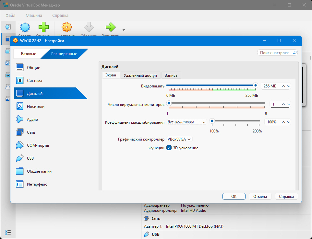Image resolution: width=312 pixels, height=239 pixels.
Task: Click the OK button
Action: point(234,196)
